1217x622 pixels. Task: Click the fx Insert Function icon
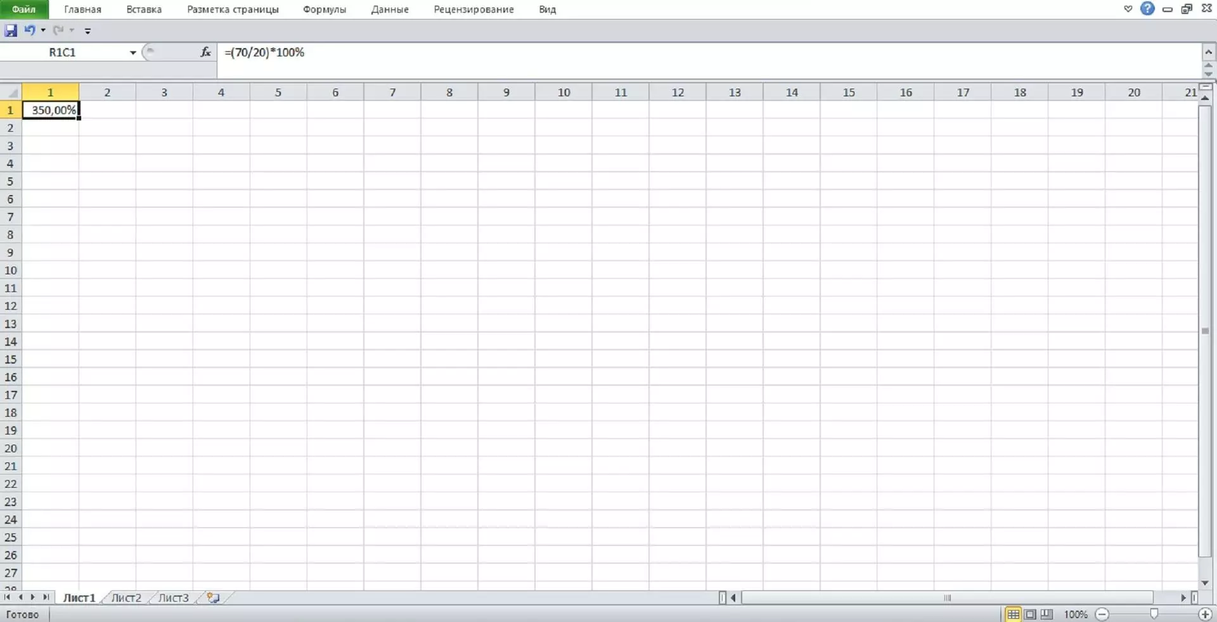[205, 53]
